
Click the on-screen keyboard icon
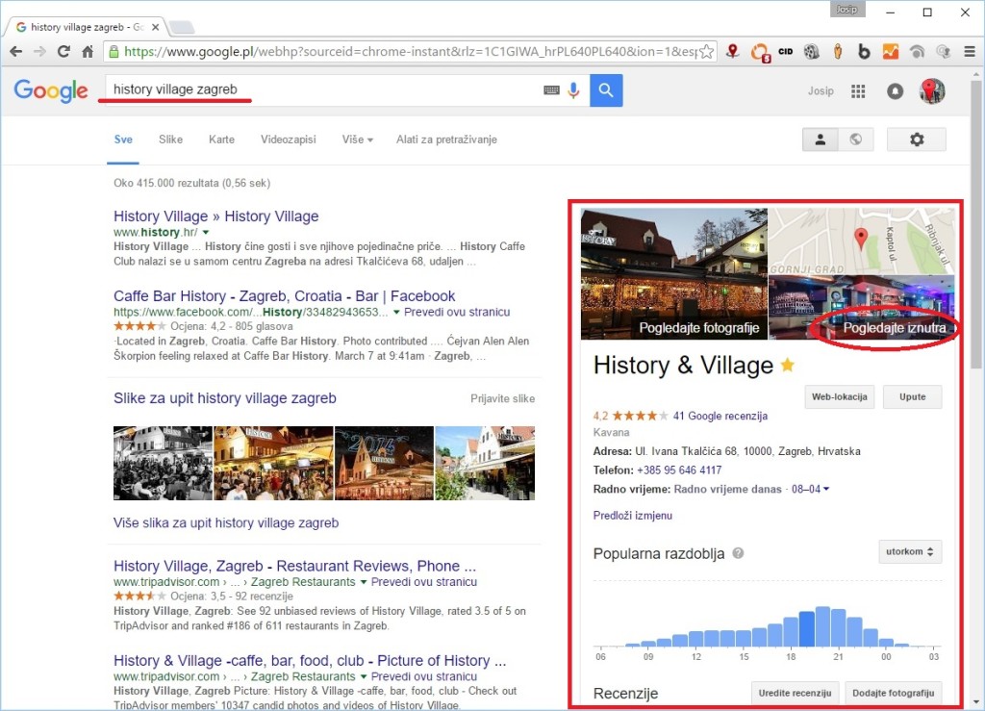tap(551, 90)
